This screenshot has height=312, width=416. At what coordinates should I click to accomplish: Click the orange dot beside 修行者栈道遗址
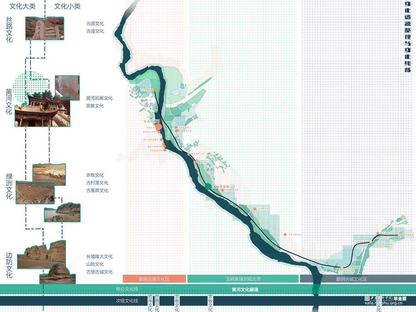click(161, 139)
